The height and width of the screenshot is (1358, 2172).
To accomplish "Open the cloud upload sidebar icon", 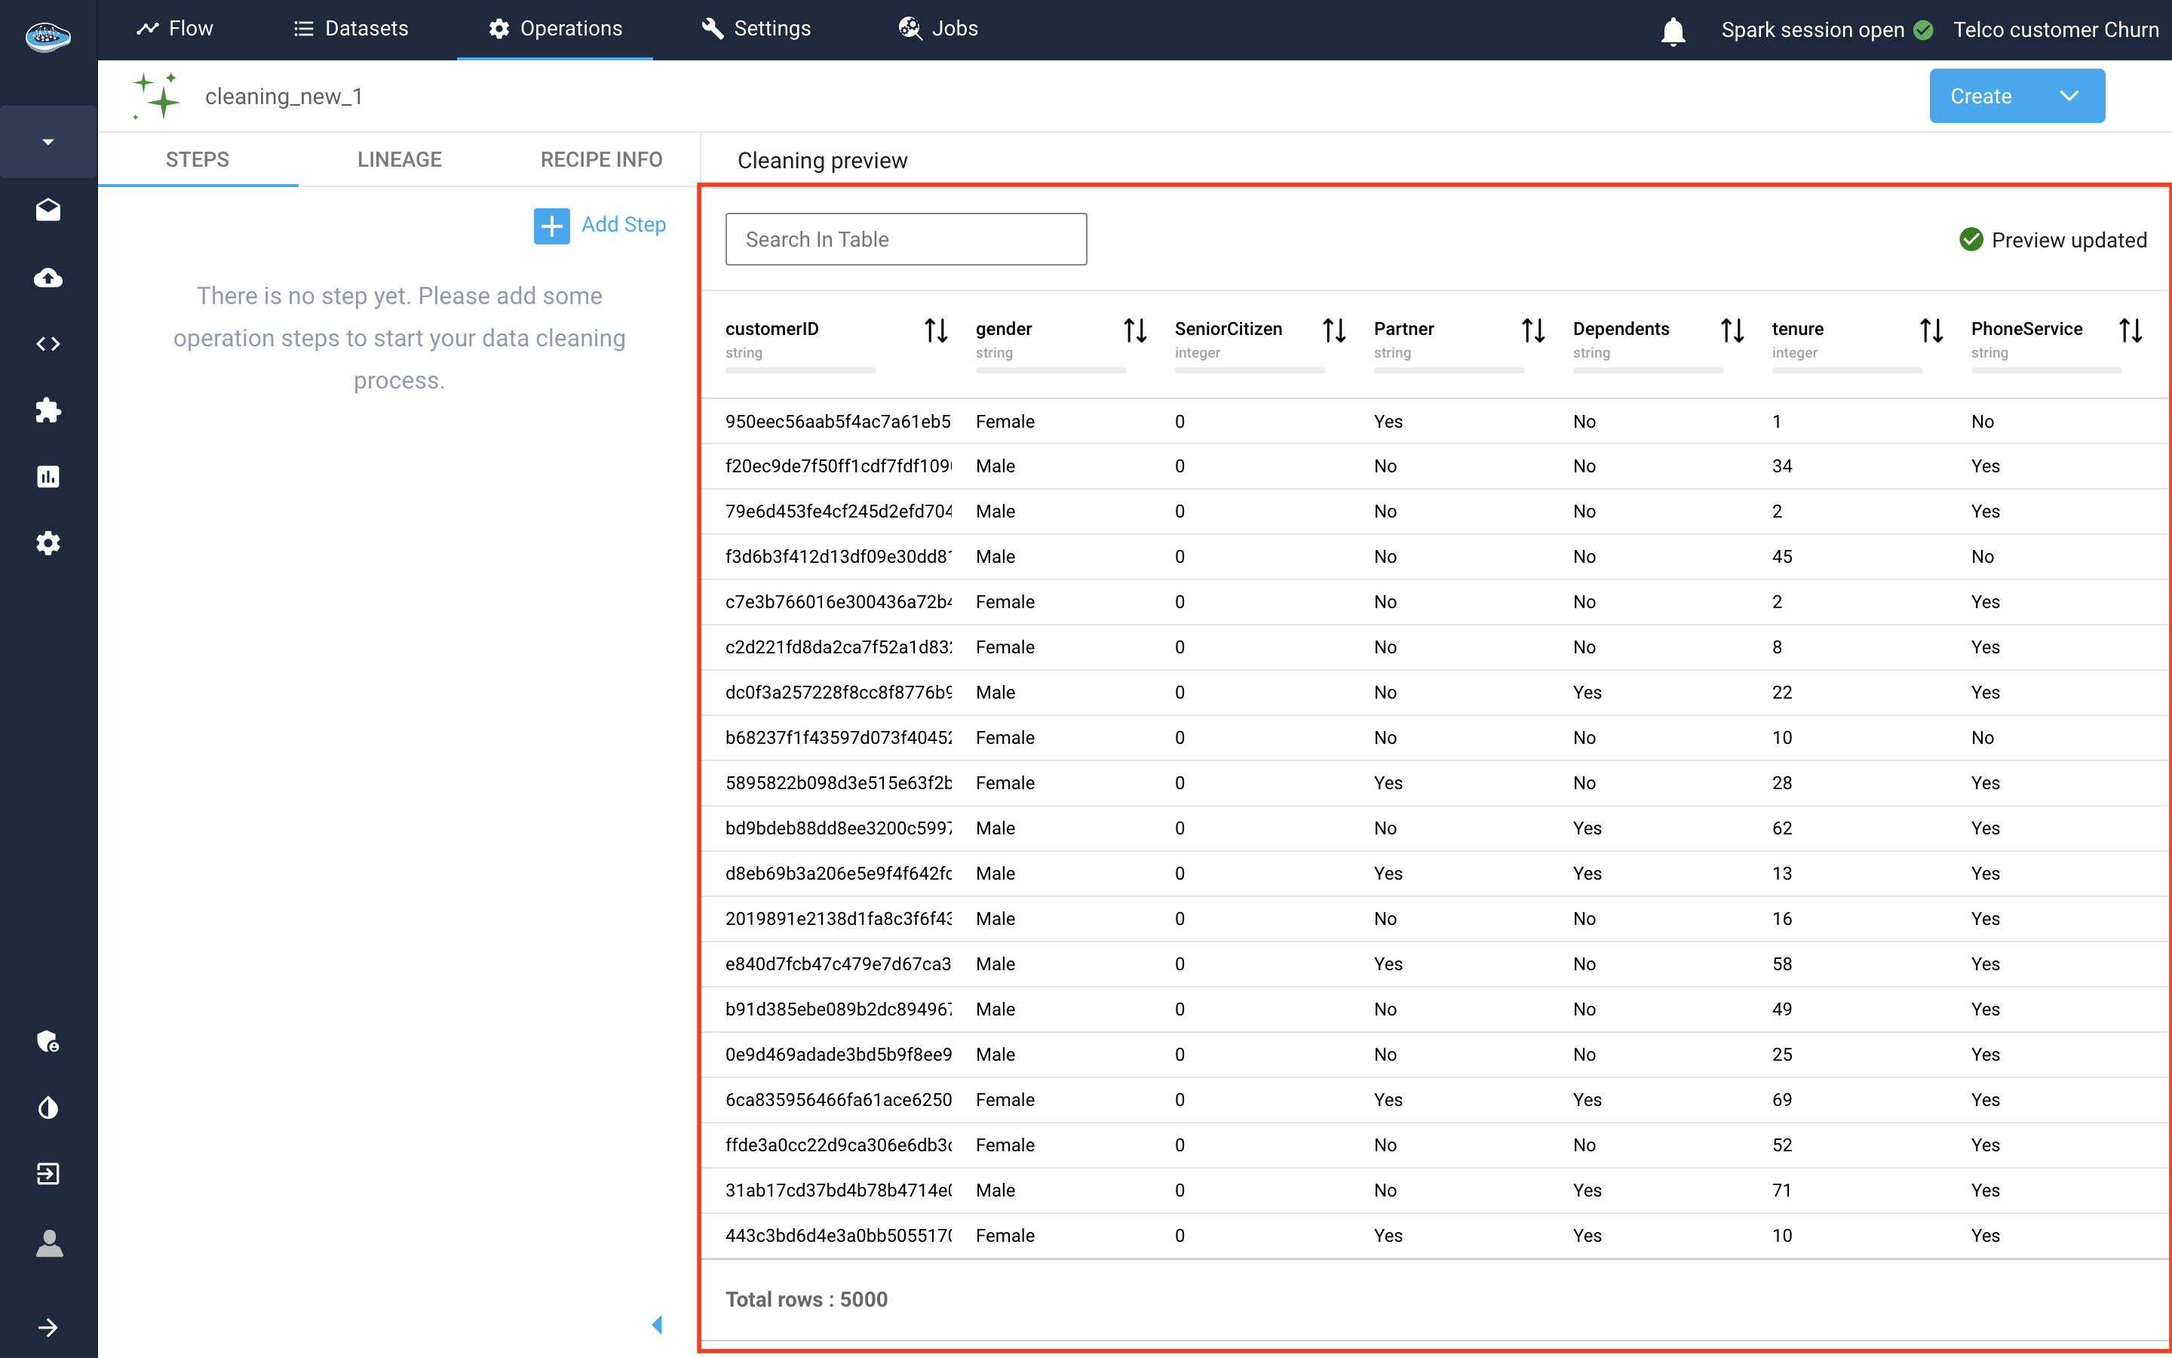I will coord(48,278).
